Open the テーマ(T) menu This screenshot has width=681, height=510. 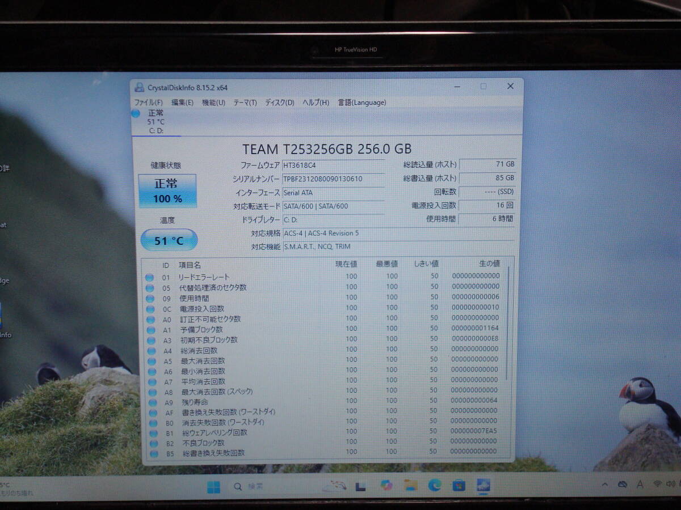point(245,103)
